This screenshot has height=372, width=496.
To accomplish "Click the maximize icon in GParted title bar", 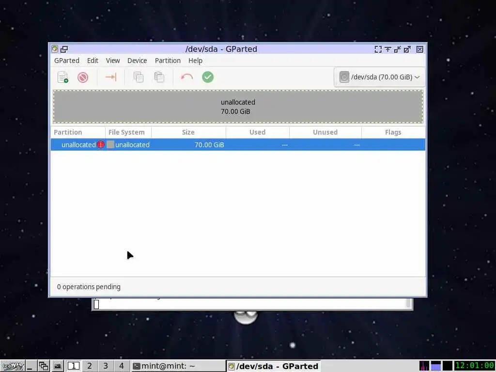I will [407, 49].
